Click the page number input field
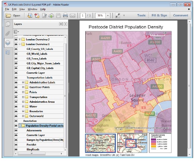This screenshot has width=194, height=161. coord(83,15)
